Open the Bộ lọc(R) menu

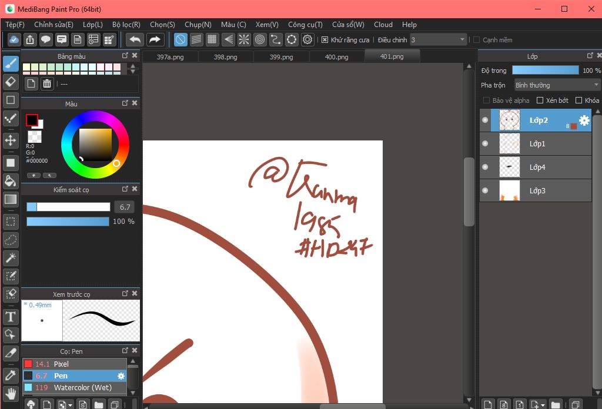click(126, 25)
